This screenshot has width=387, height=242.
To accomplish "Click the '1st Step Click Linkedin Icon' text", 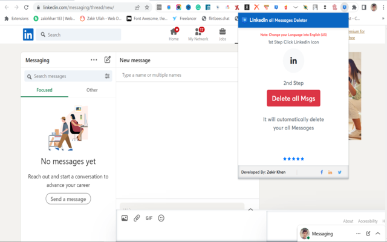I will (293, 42).
